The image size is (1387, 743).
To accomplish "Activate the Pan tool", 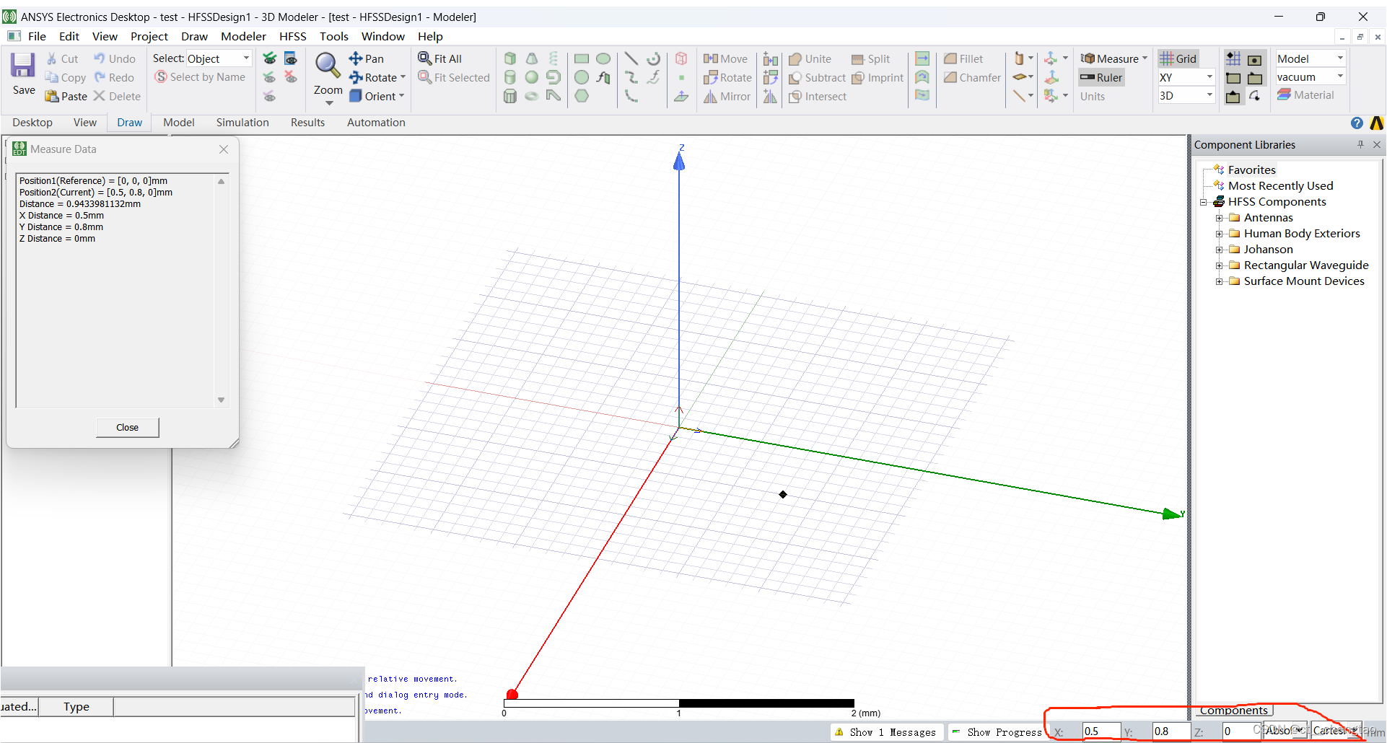I will click(367, 58).
